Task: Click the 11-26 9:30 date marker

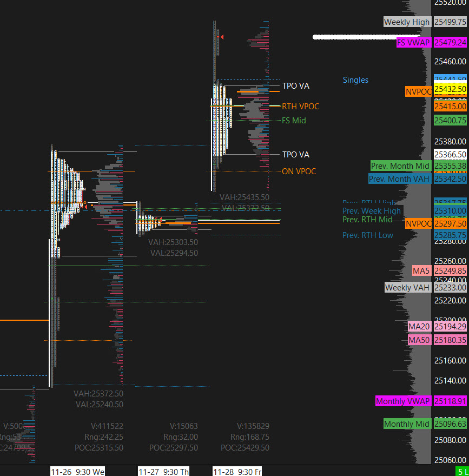Action: click(x=78, y=472)
